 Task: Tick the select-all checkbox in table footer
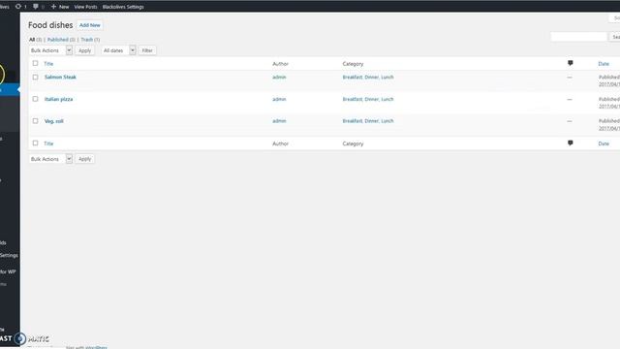(x=35, y=143)
